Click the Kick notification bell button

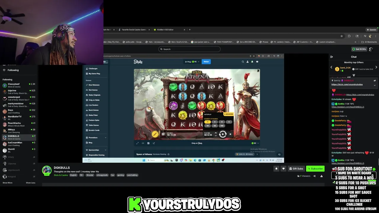[x=276, y=169]
